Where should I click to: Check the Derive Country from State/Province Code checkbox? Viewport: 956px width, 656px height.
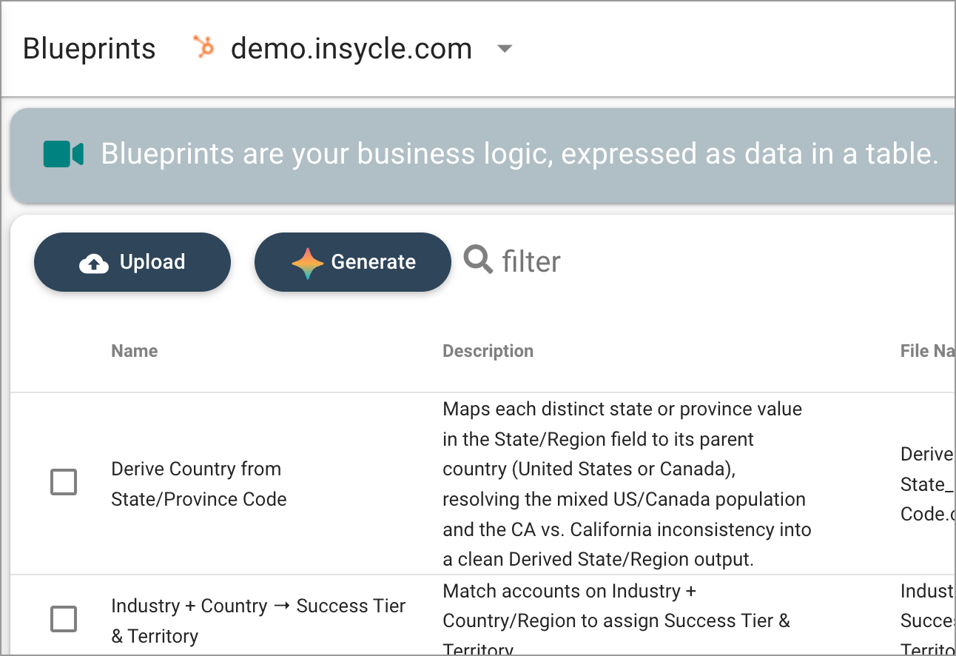(x=64, y=483)
